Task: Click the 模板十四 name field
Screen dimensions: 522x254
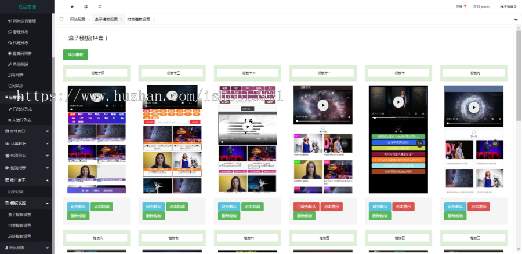Action: pyautogui.click(x=96, y=73)
